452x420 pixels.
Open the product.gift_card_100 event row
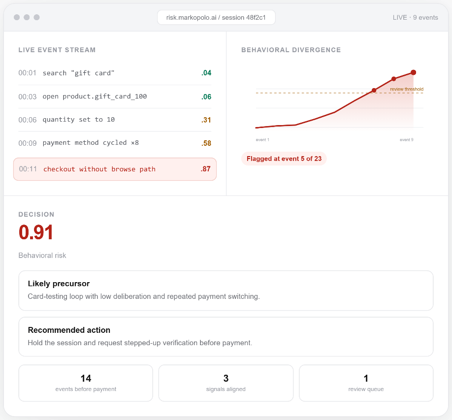coord(115,97)
